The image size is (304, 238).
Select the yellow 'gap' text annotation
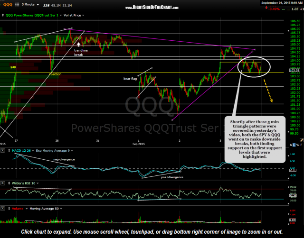tap(13, 67)
